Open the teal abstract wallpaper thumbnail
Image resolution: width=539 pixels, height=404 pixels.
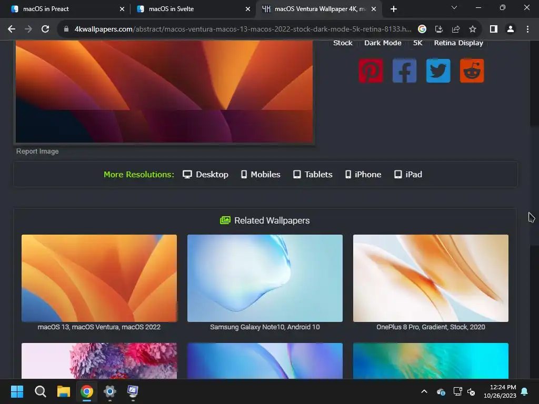[431, 361]
